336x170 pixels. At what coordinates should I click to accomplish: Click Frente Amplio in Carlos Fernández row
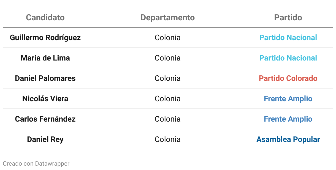[x=288, y=119]
